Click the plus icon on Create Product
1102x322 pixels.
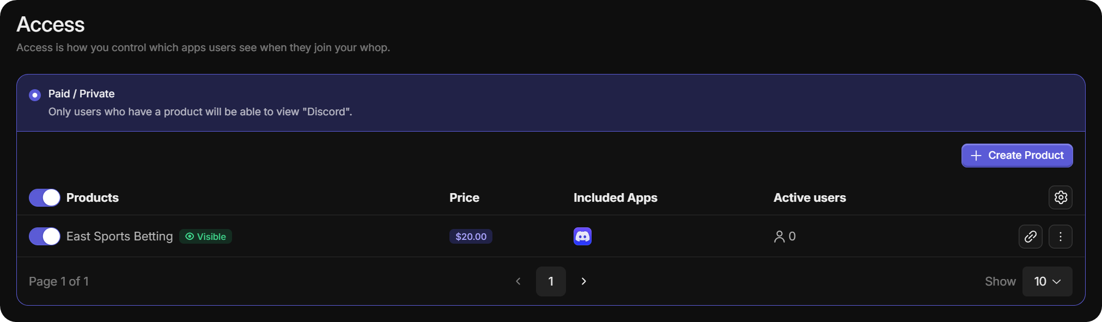[977, 155]
